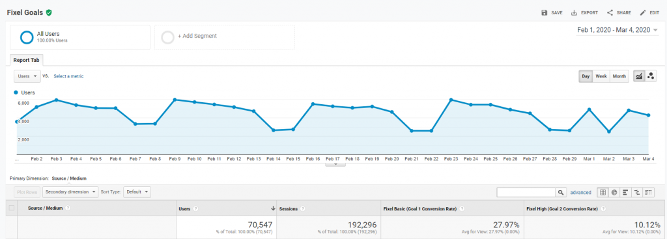
Task: Click the Mar 2 data point
Action: [609, 132]
